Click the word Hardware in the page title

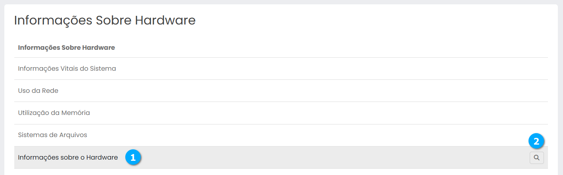[x=165, y=21]
